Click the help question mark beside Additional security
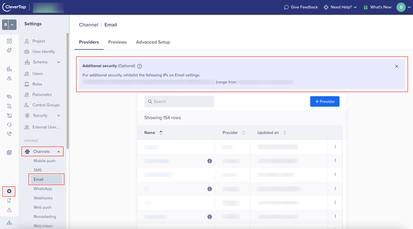The image size is (413, 229). (x=140, y=66)
